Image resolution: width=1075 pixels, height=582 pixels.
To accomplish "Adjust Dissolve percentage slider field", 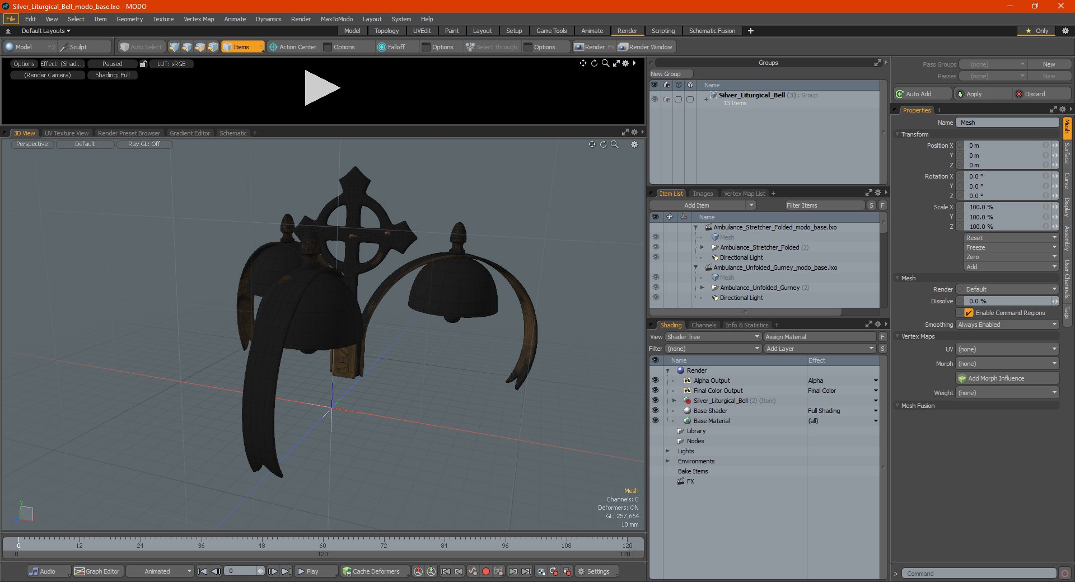I will pos(1007,301).
